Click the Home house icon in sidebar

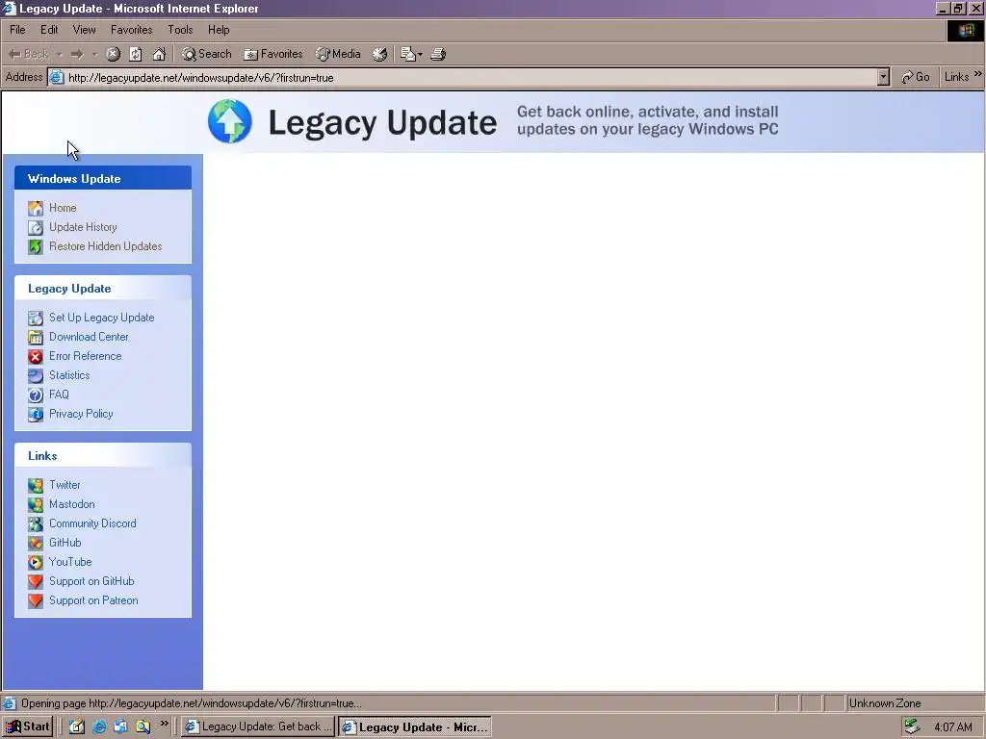click(x=36, y=208)
